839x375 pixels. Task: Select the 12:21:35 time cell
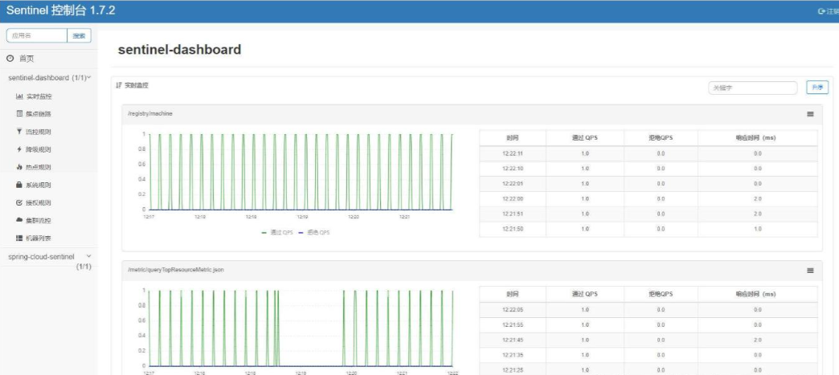pos(513,355)
